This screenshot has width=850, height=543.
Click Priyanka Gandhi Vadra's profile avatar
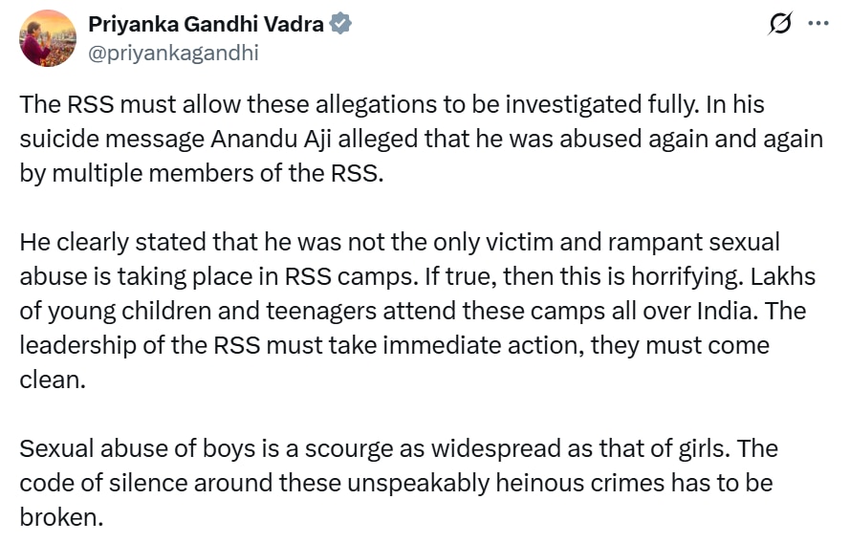click(49, 38)
